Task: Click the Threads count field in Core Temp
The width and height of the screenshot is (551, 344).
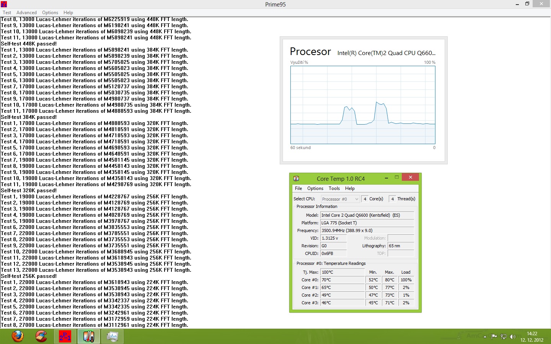Action: [392, 199]
